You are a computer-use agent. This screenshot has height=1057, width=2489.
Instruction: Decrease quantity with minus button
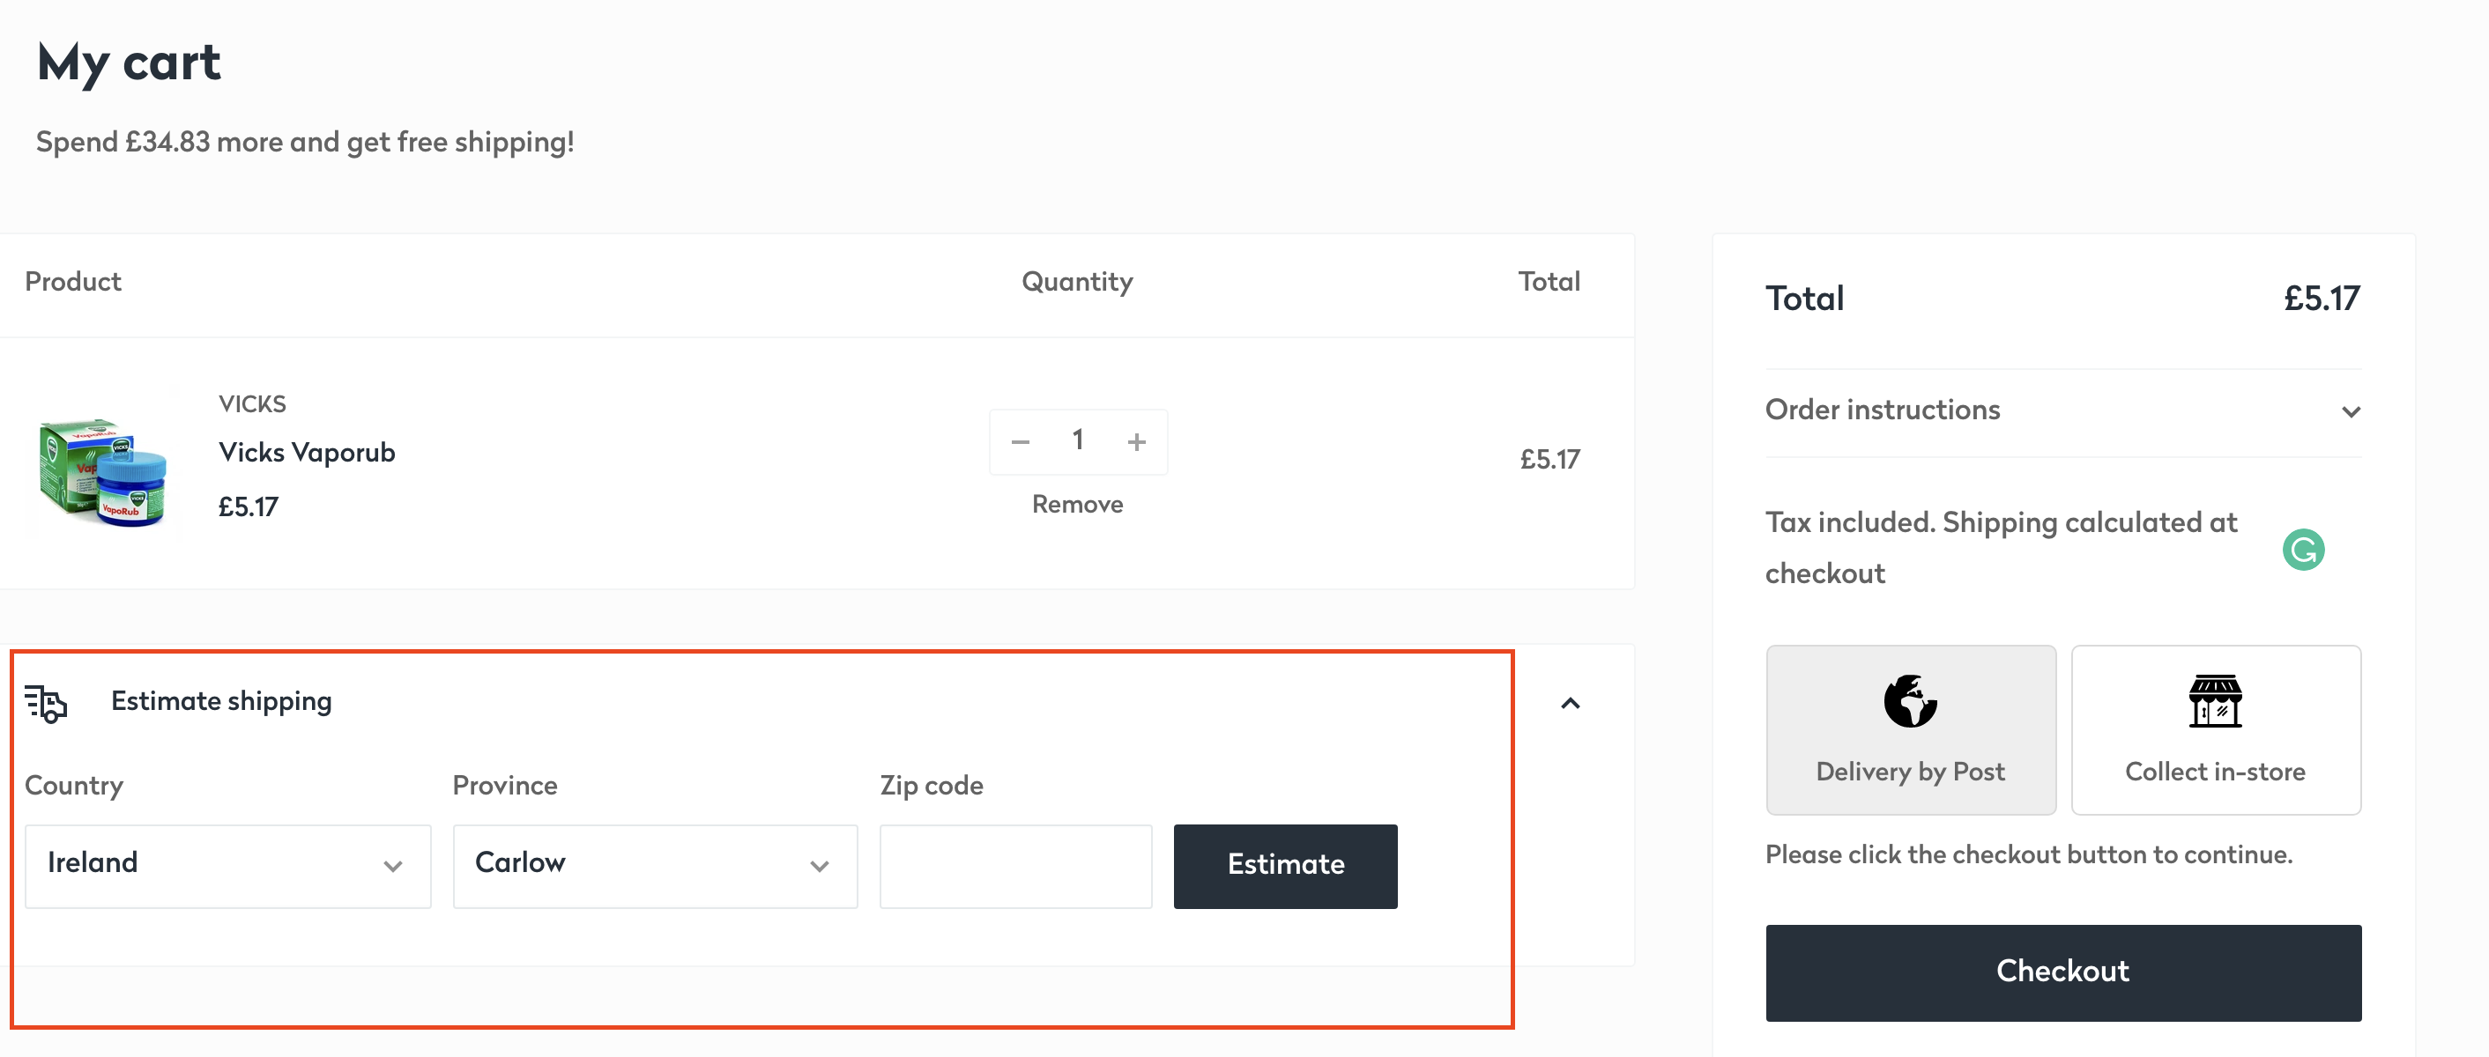click(1020, 442)
